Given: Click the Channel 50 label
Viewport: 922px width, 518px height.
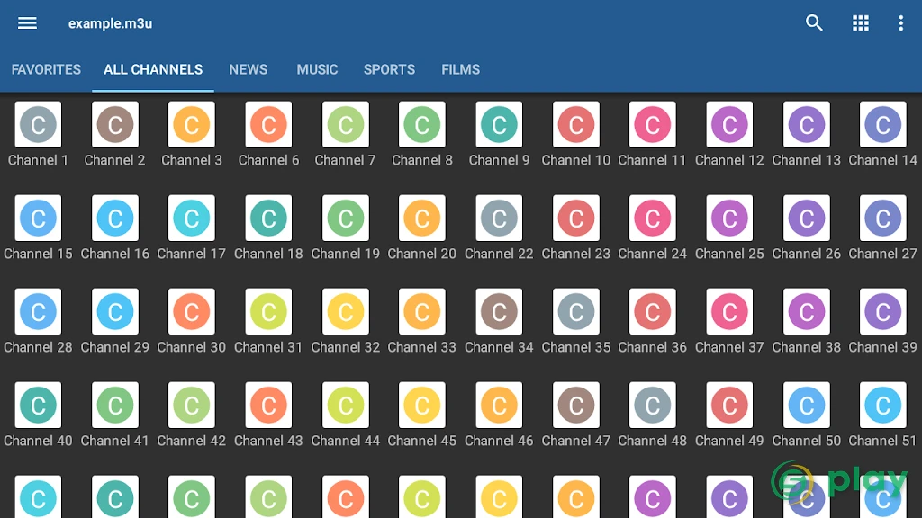Looking at the screenshot, I should click(x=807, y=441).
